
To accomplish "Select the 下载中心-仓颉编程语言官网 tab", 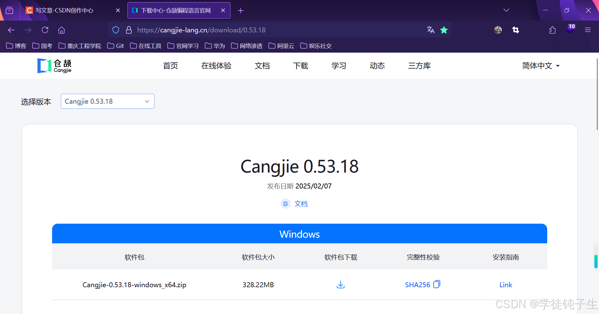I will (179, 10).
